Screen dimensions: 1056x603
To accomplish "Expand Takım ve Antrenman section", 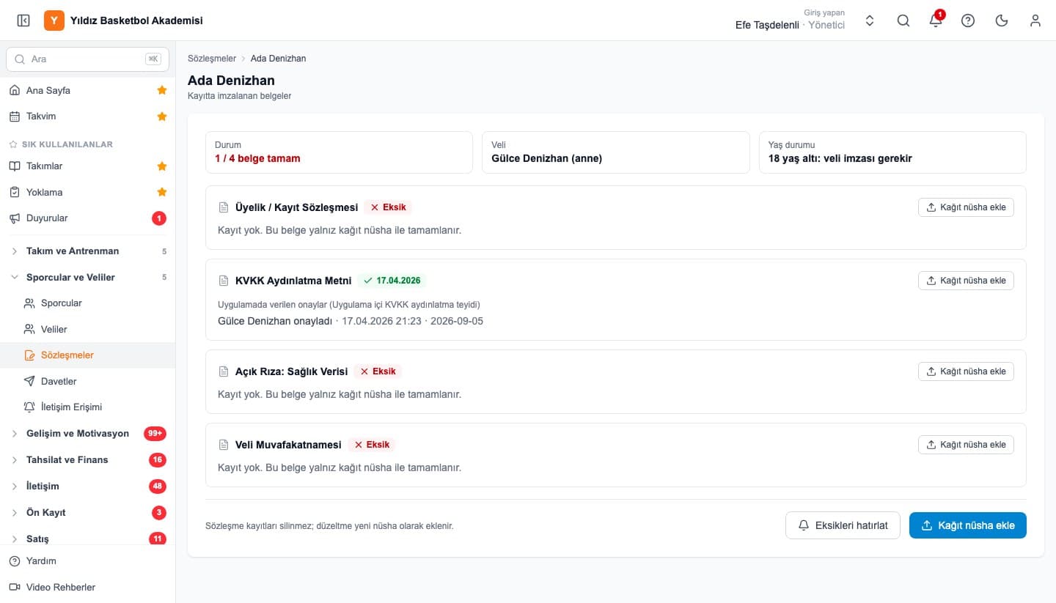I will click(x=87, y=251).
